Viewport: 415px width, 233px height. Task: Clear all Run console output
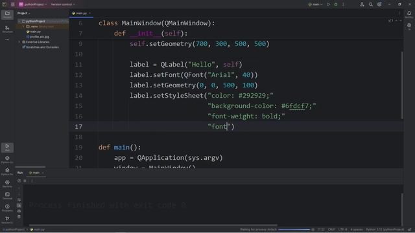click(19, 217)
